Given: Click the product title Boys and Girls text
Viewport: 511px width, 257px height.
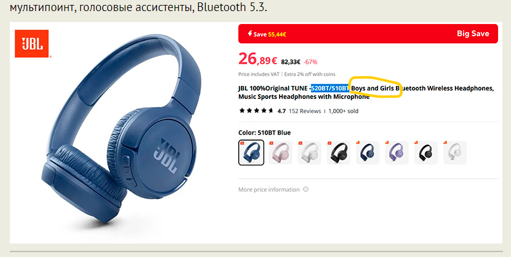Looking at the screenshot, I should click(372, 88).
